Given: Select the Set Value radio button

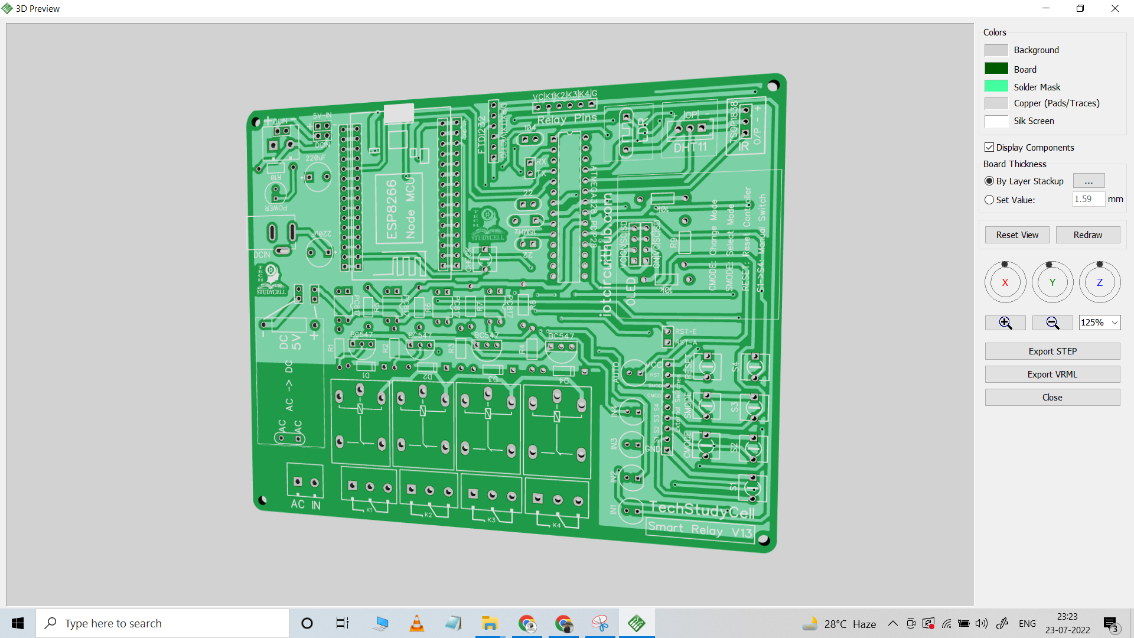Looking at the screenshot, I should tap(988, 200).
